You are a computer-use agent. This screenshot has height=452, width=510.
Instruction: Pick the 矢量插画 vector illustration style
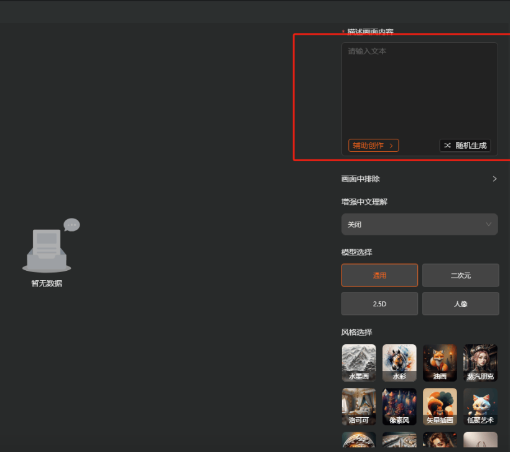[440, 406]
